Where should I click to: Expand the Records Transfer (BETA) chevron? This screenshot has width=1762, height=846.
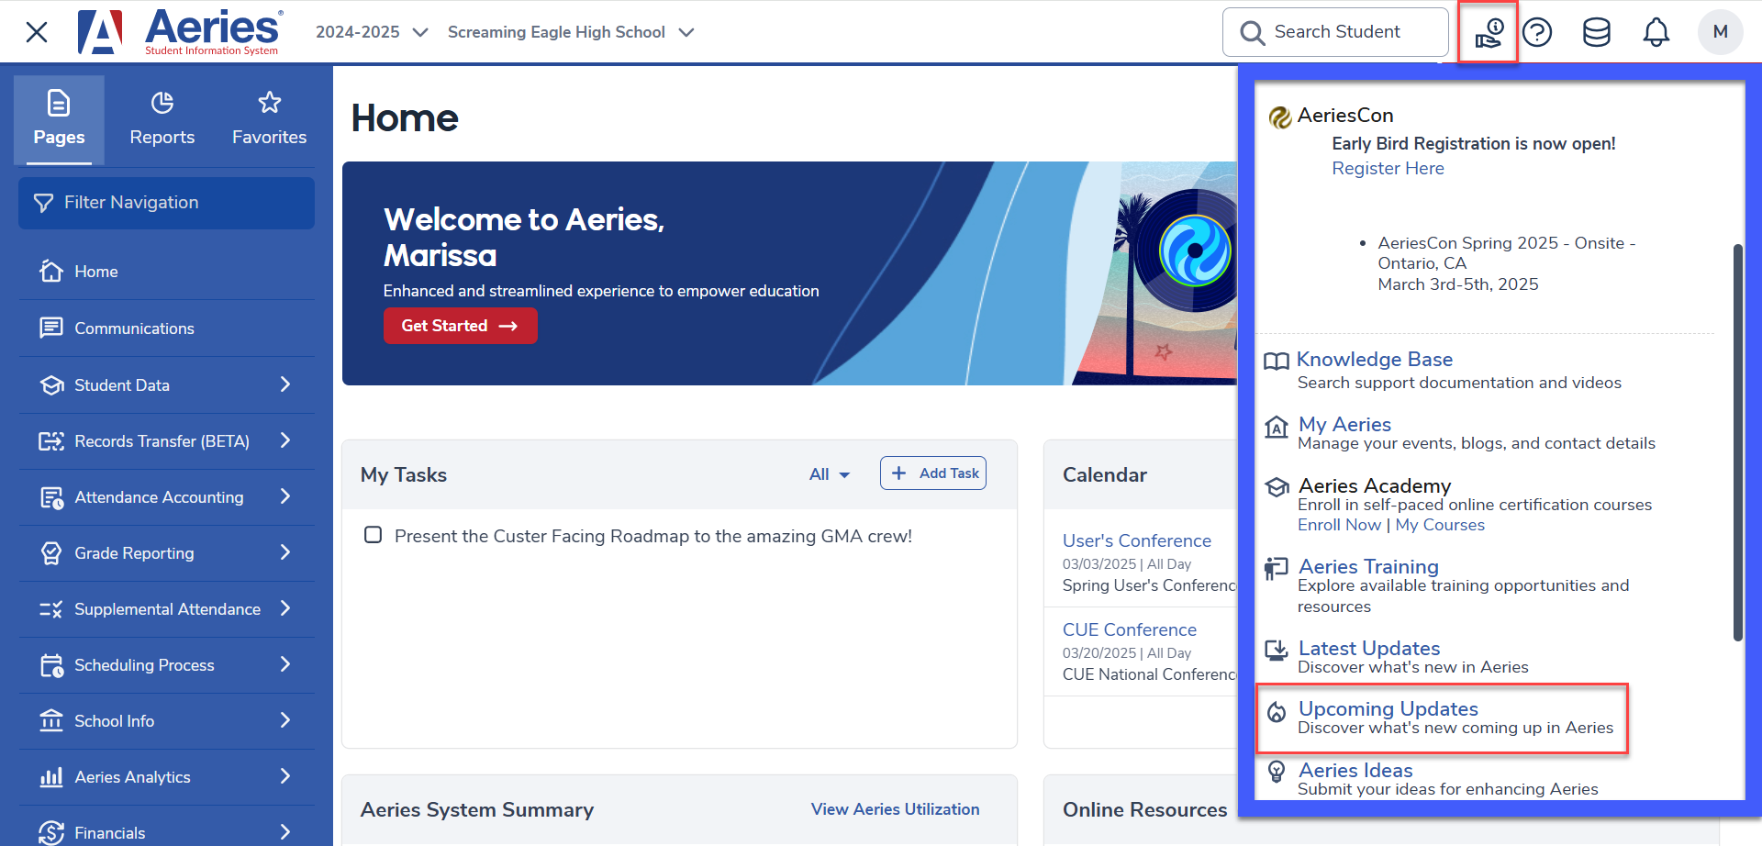[285, 440]
